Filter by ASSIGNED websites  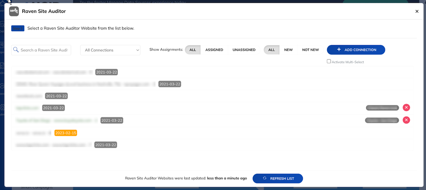click(214, 50)
